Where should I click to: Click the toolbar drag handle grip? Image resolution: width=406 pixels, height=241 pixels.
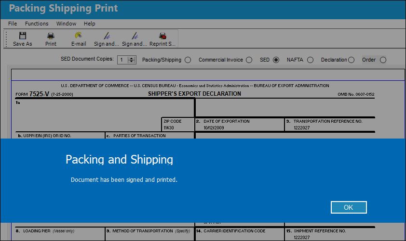(x=6, y=39)
